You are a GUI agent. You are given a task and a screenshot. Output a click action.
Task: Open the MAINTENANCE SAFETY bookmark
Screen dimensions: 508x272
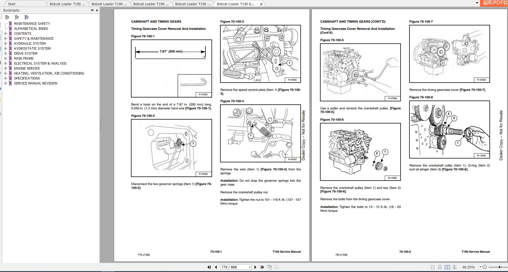coord(32,23)
